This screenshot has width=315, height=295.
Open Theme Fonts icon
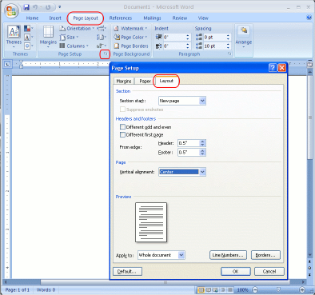pyautogui.click(x=29, y=37)
